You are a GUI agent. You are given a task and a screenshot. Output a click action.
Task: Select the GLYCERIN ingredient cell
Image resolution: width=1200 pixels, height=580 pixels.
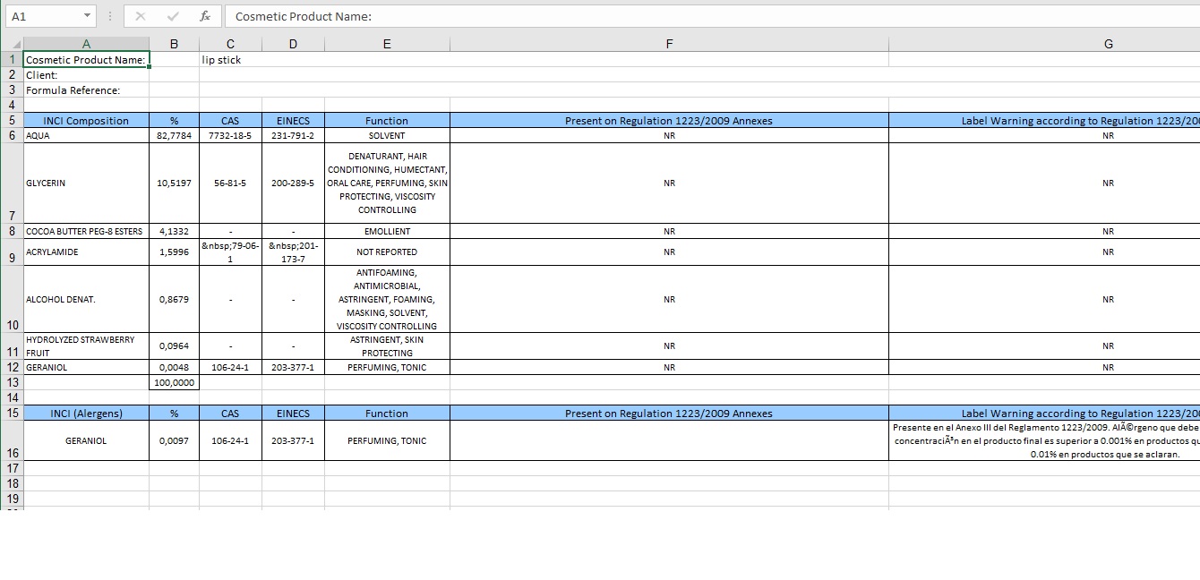coord(86,183)
